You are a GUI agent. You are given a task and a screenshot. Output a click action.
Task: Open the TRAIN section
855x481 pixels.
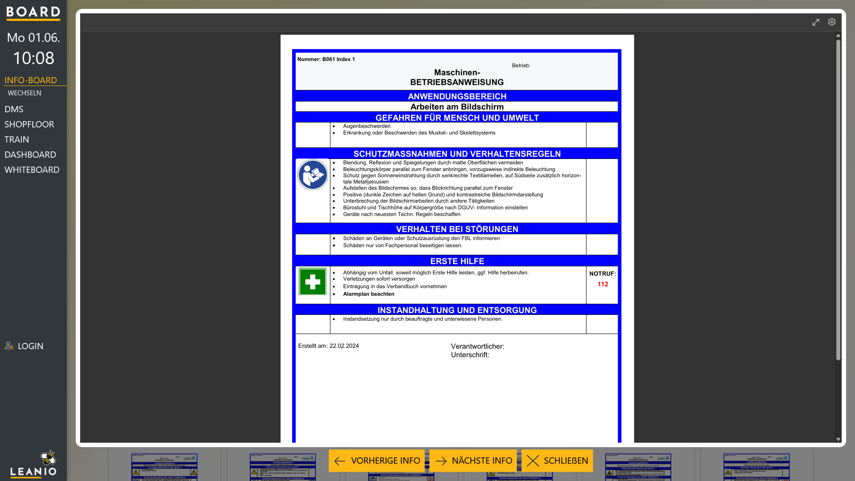click(x=17, y=139)
